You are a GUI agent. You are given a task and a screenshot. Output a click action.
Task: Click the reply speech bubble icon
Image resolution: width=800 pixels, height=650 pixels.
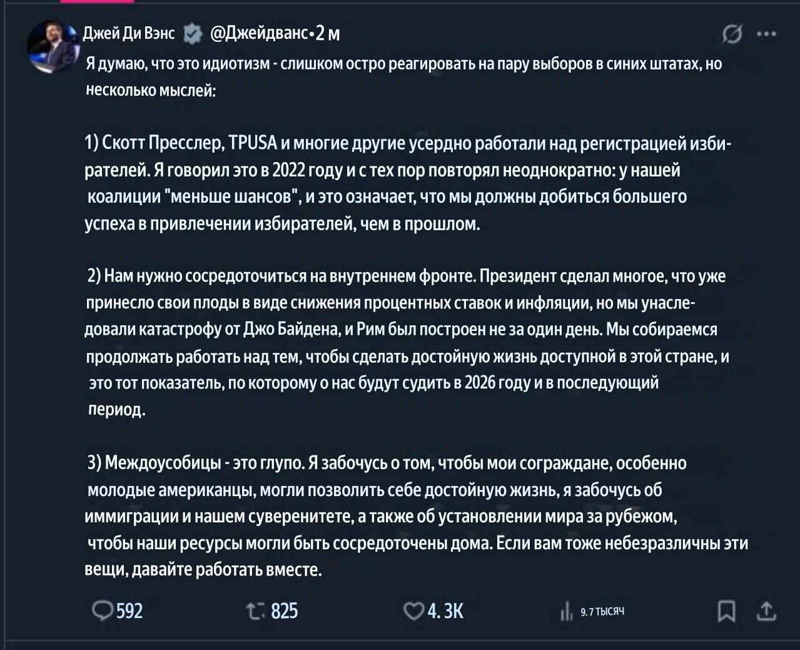click(103, 611)
